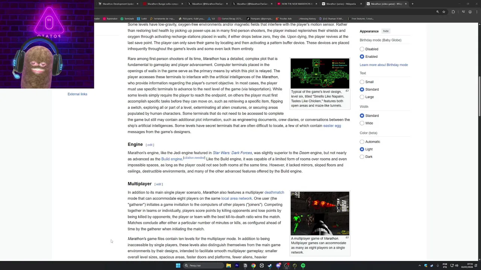Open OBS Studio from the taskbar

click(286, 265)
